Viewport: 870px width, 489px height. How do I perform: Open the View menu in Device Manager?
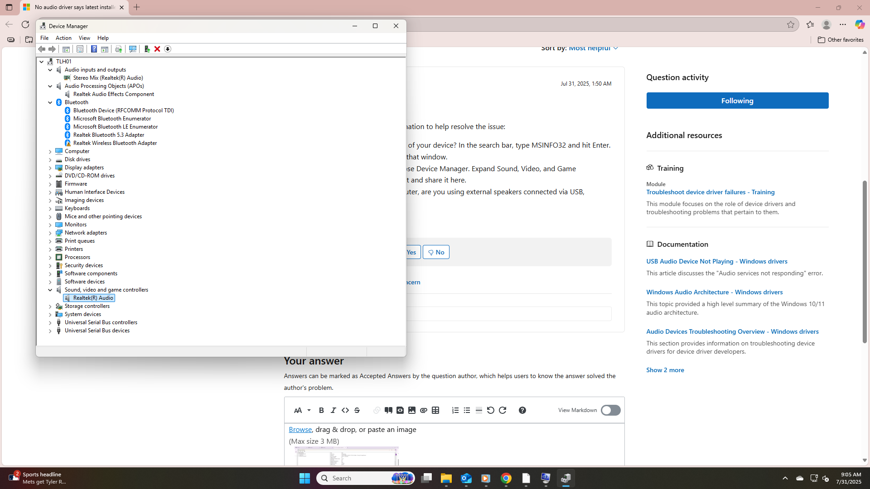pos(84,38)
